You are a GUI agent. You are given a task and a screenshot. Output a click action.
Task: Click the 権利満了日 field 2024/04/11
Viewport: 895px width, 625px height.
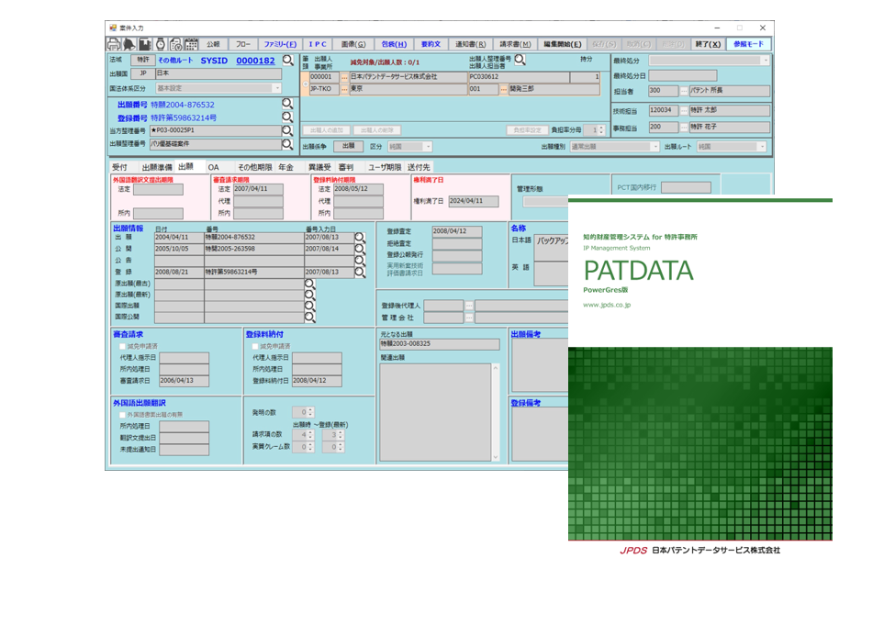(x=473, y=201)
